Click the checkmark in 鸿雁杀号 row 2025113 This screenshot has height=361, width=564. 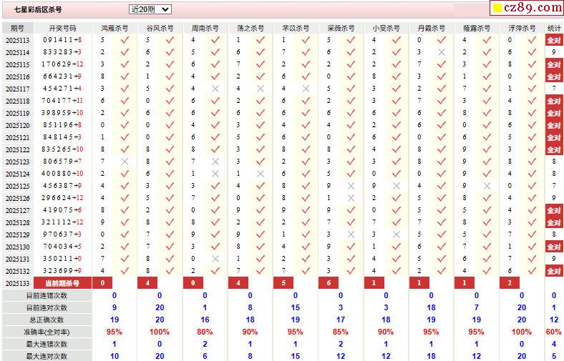125,40
